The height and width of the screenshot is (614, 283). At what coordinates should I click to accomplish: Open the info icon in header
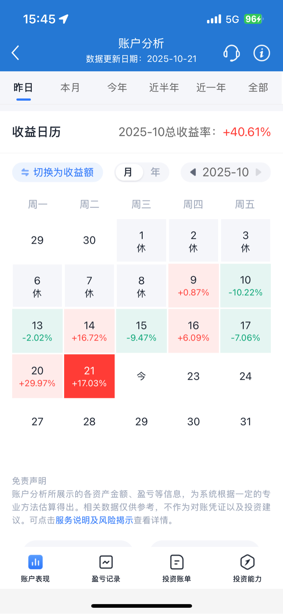coord(262,53)
